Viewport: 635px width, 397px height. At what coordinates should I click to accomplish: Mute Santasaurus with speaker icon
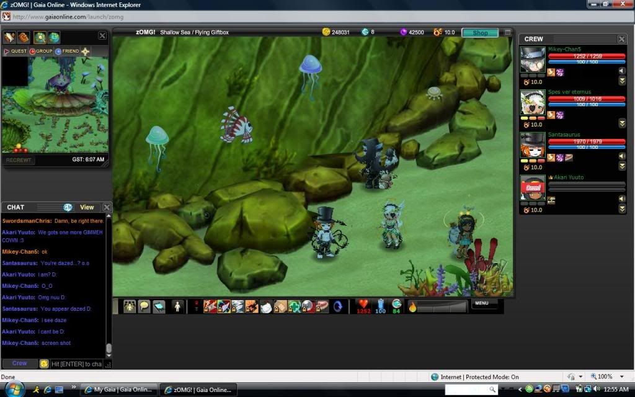coord(622,156)
